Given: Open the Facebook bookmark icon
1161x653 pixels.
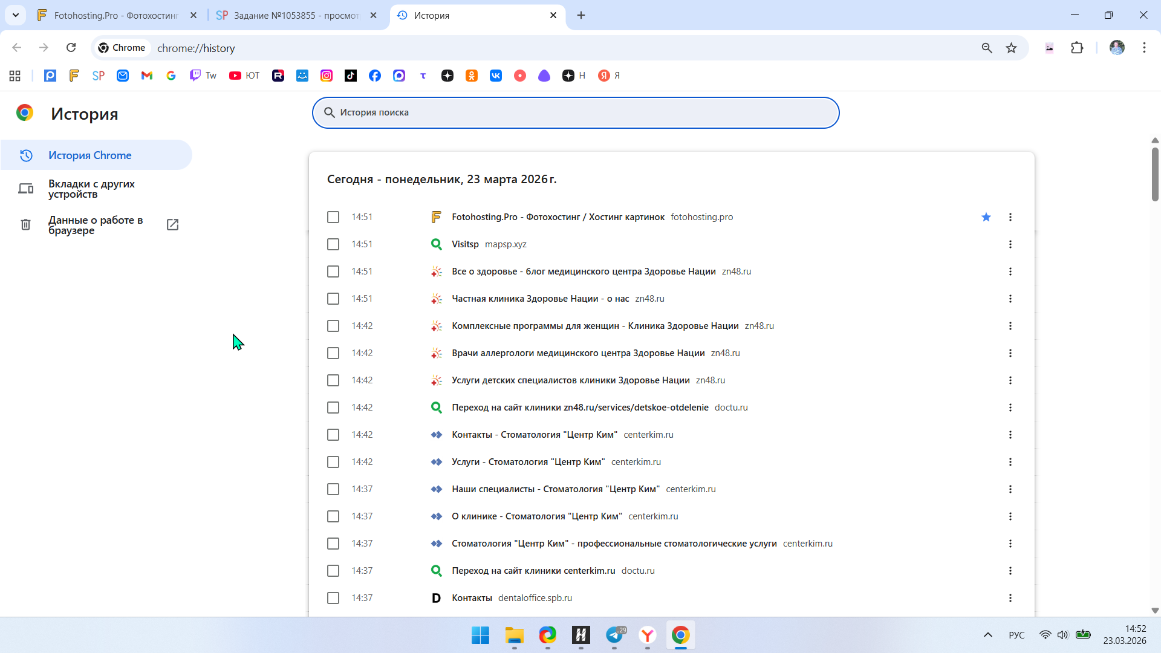Looking at the screenshot, I should [375, 76].
